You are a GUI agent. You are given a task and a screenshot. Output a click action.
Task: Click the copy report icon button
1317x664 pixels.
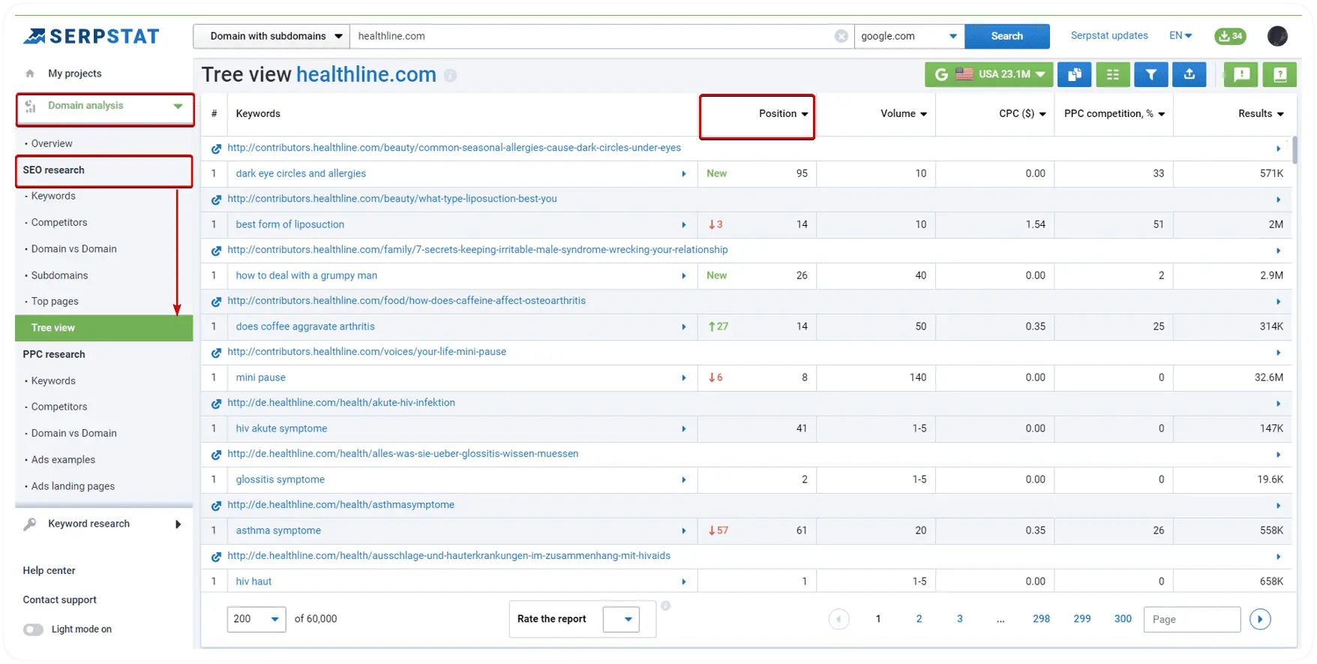tap(1075, 74)
